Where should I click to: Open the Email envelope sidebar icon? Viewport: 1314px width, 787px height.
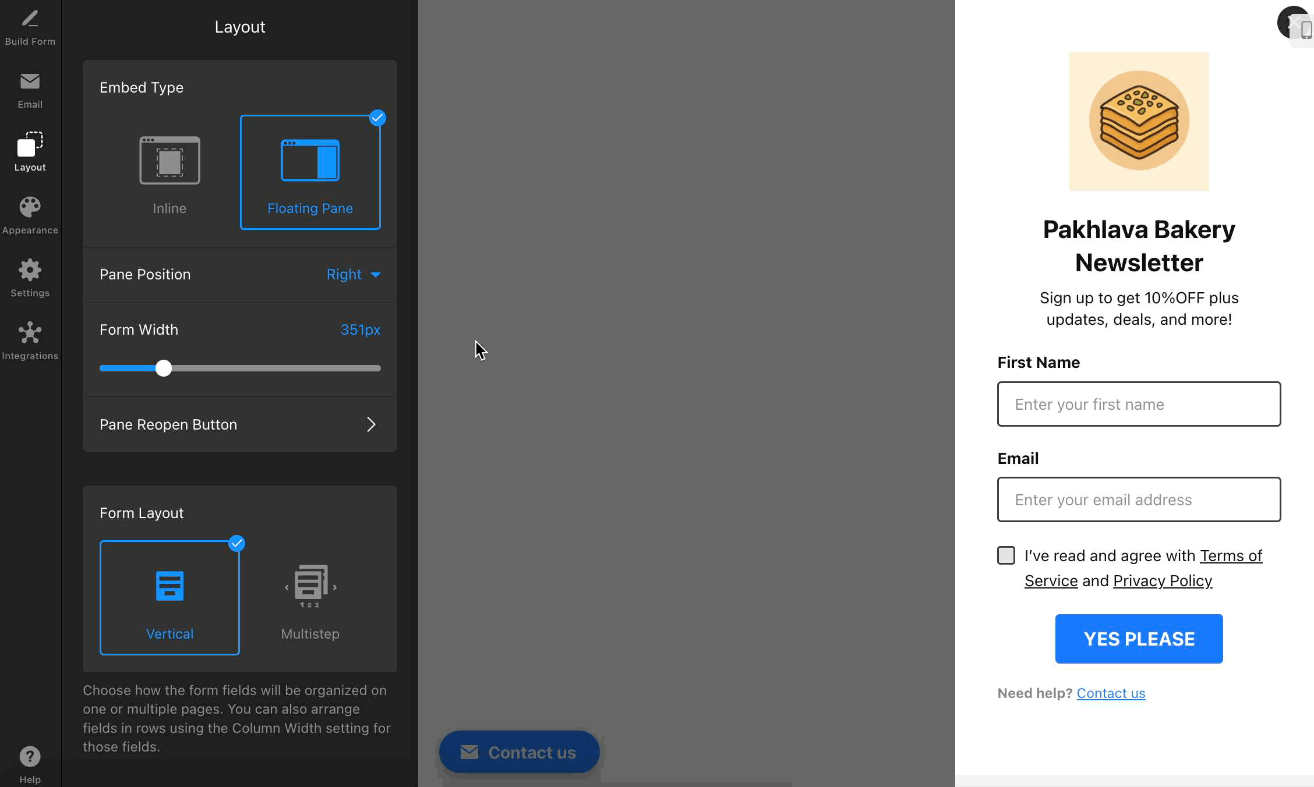[30, 81]
